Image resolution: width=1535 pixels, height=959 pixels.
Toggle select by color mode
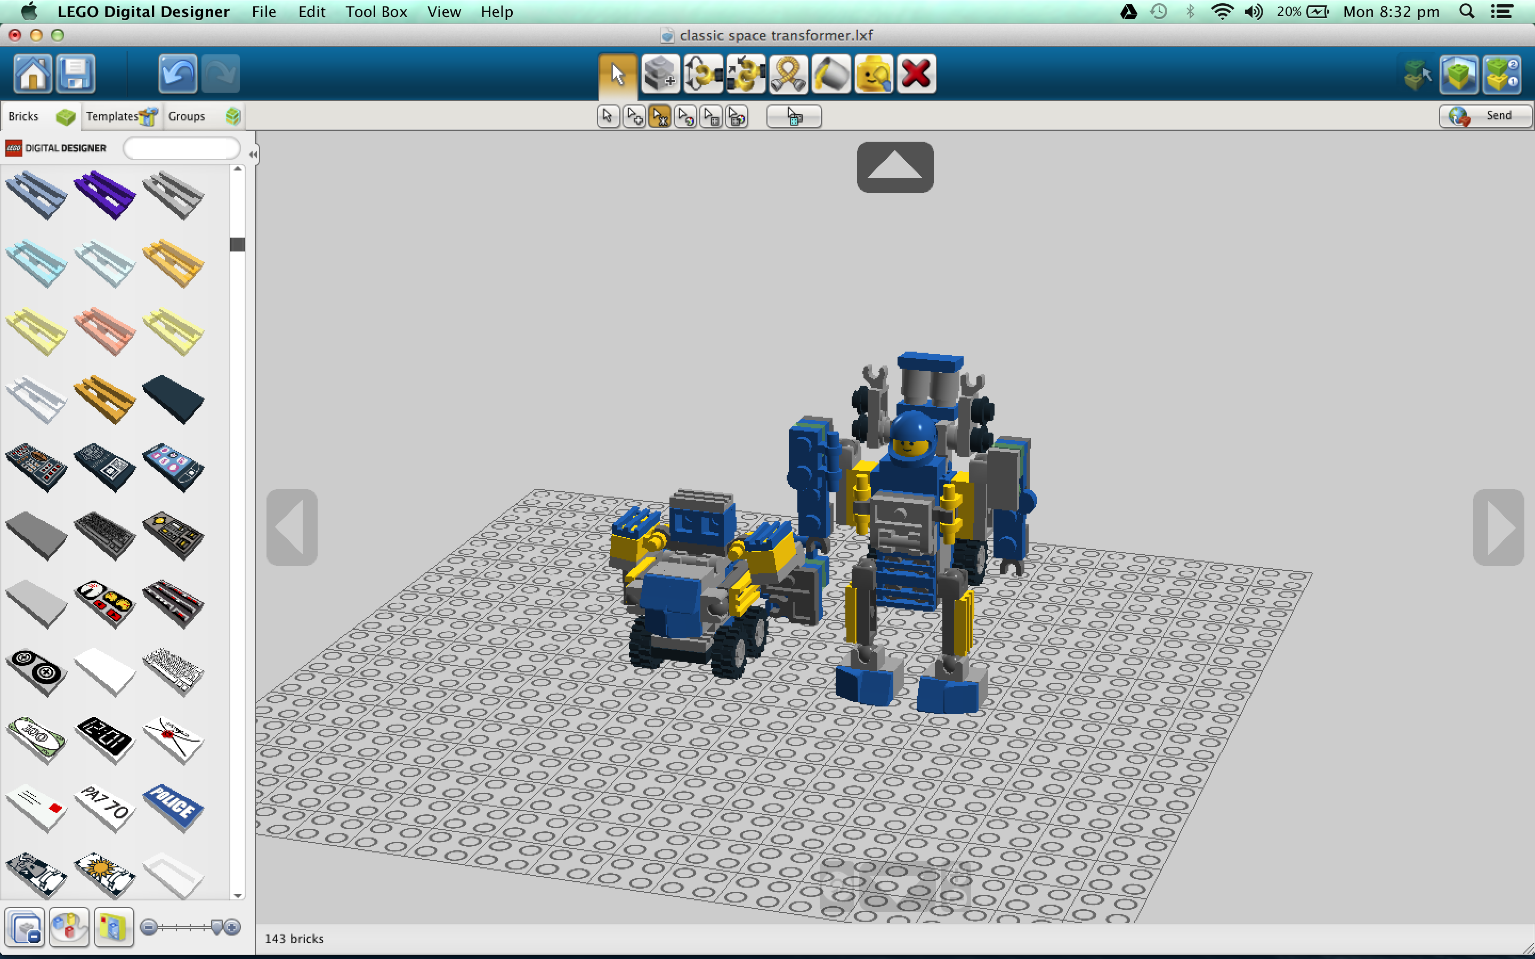pos(685,116)
